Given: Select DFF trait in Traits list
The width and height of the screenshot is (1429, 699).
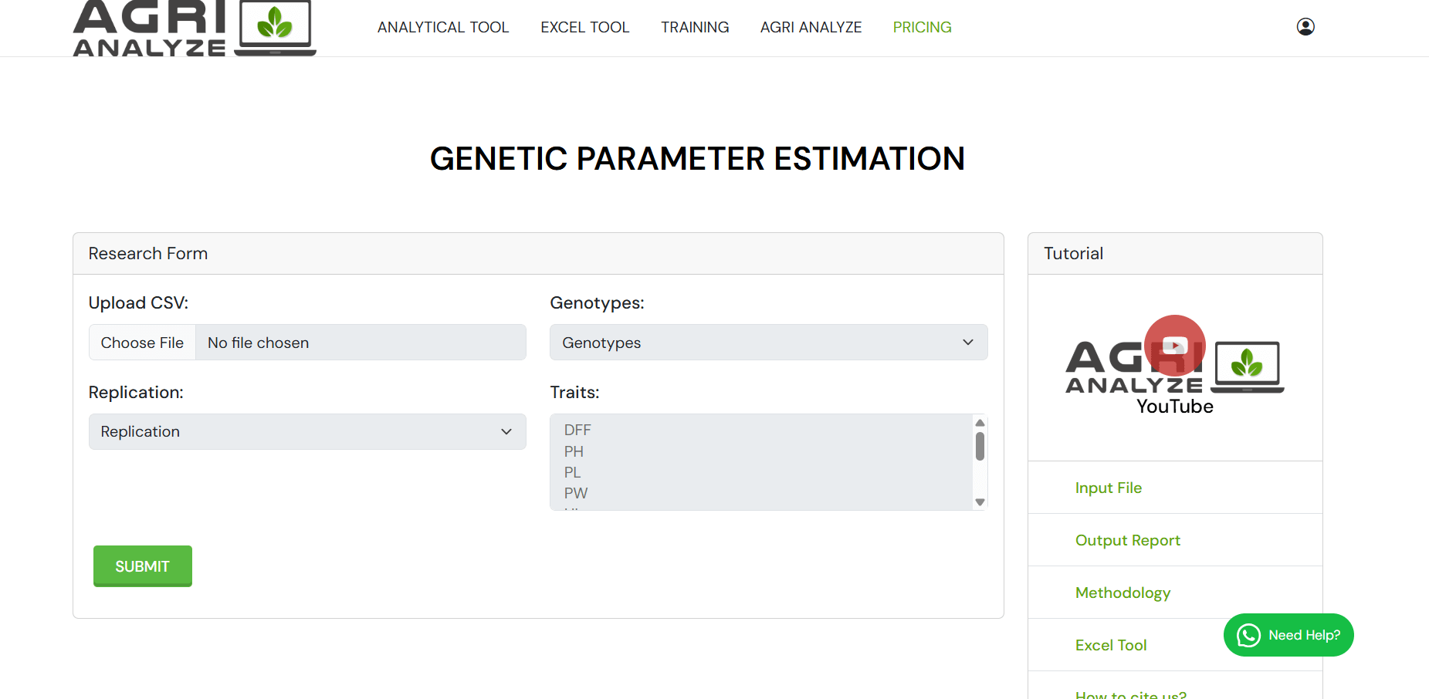Looking at the screenshot, I should (x=577, y=431).
